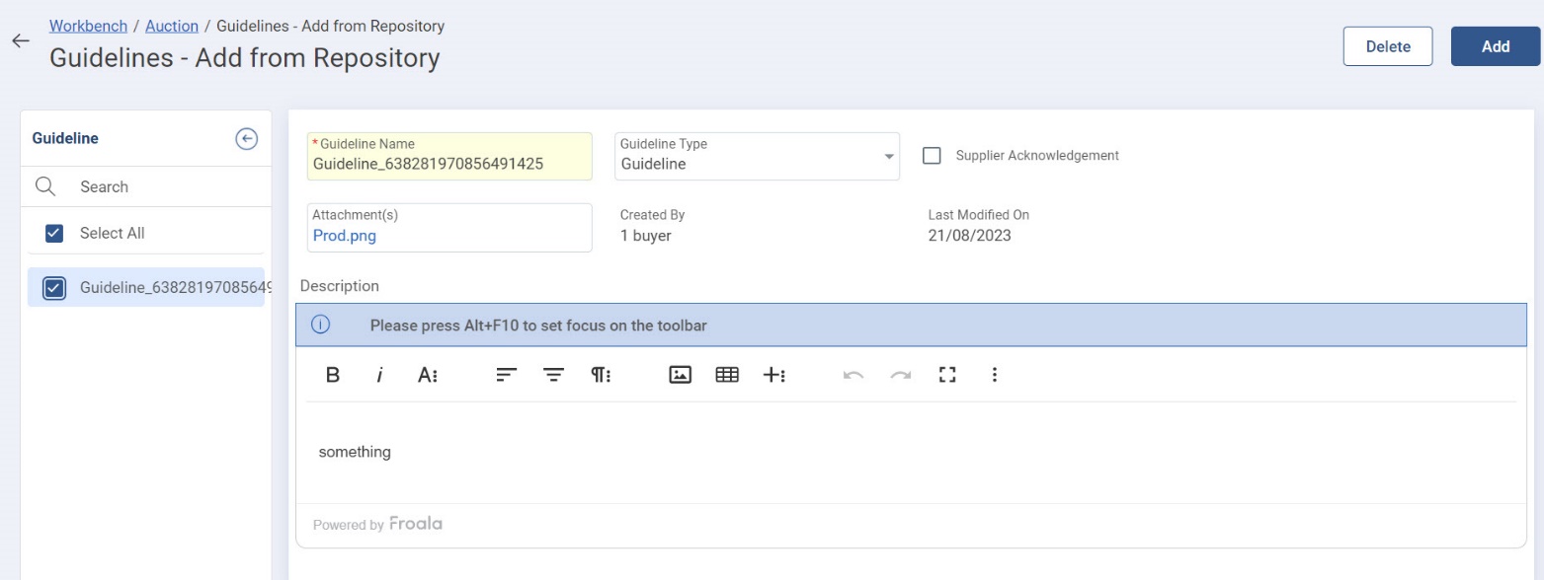Click the Redo icon in toolbar
Screen dimensions: 1544x580
tap(900, 375)
